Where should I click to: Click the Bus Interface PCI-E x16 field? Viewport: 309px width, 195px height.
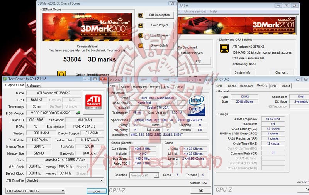pyautogui.click(x=84, y=126)
